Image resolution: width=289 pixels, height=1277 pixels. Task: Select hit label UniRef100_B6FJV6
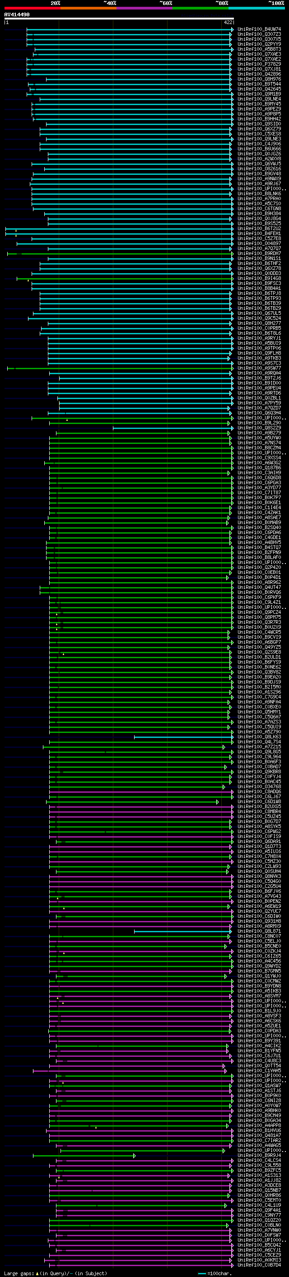(x=259, y=891)
